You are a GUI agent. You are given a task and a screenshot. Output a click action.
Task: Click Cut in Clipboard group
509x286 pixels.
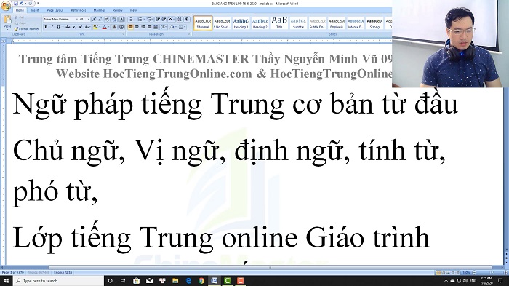coord(20,17)
